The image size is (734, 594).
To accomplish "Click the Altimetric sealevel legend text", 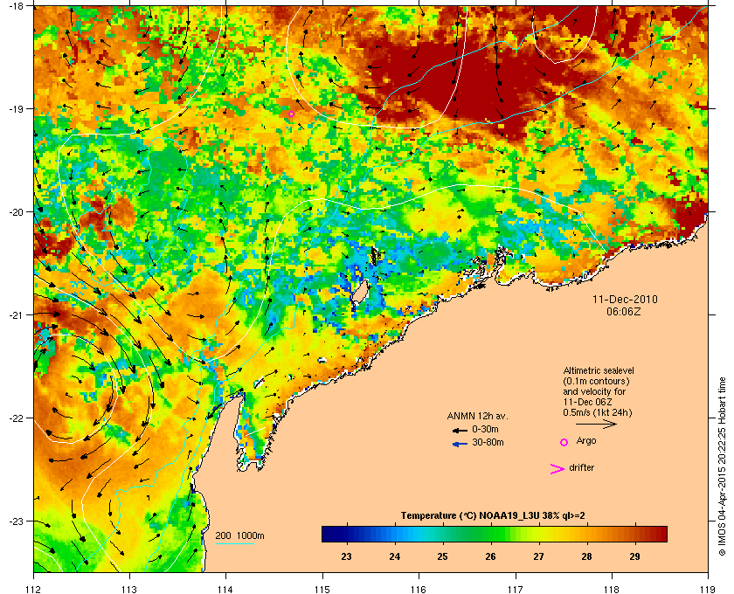I will [599, 370].
